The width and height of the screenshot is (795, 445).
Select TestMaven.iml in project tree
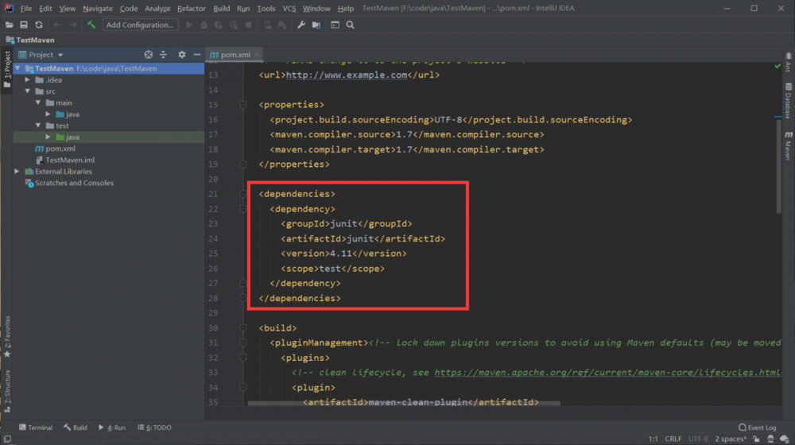[x=69, y=160]
